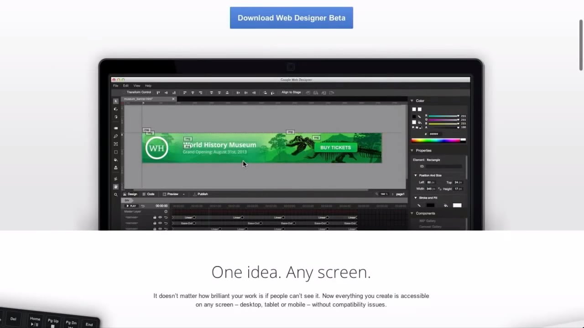Image resolution: width=584 pixels, height=328 pixels.
Task: Click Align to Stage option
Action: coord(291,92)
